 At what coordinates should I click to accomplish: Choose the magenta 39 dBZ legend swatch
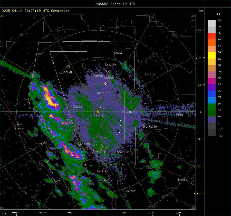(x=211, y=81)
